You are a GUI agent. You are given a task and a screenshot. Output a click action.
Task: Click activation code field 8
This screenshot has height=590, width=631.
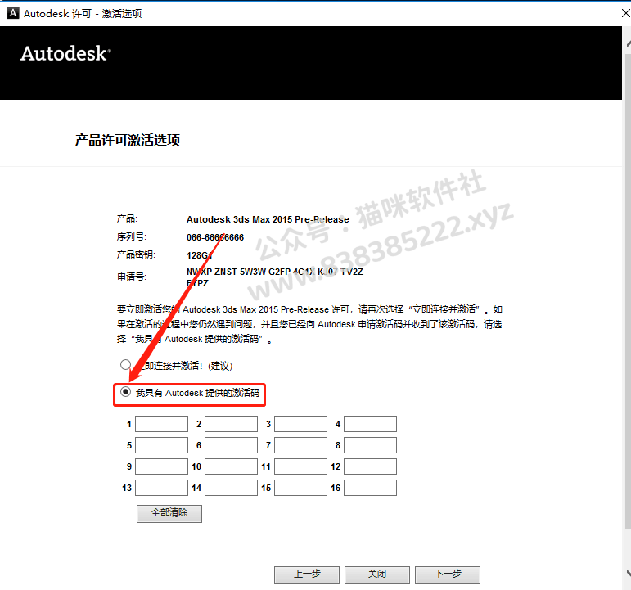(x=370, y=445)
